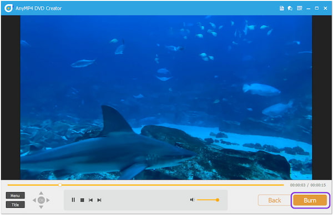Screen dimensions: 333x215
Task: Open the feedback menu icon in the title bar
Action: (300, 8)
